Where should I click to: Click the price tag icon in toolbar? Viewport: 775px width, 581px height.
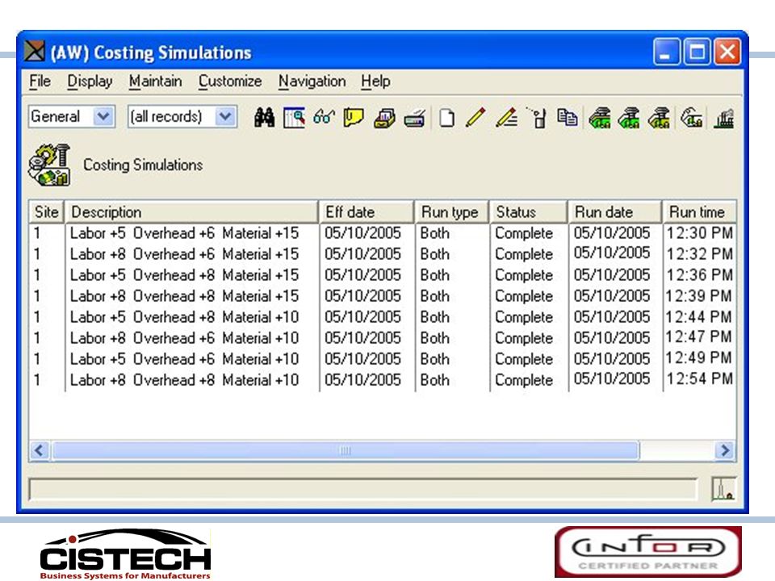coord(691,118)
